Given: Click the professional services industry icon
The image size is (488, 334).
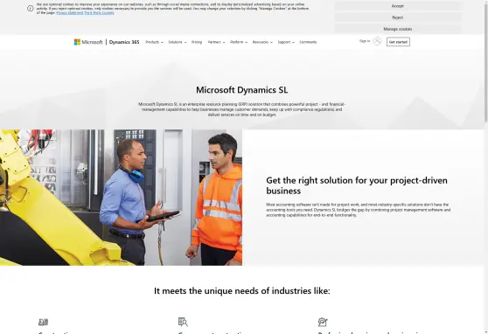Looking at the screenshot, I should click(323, 322).
